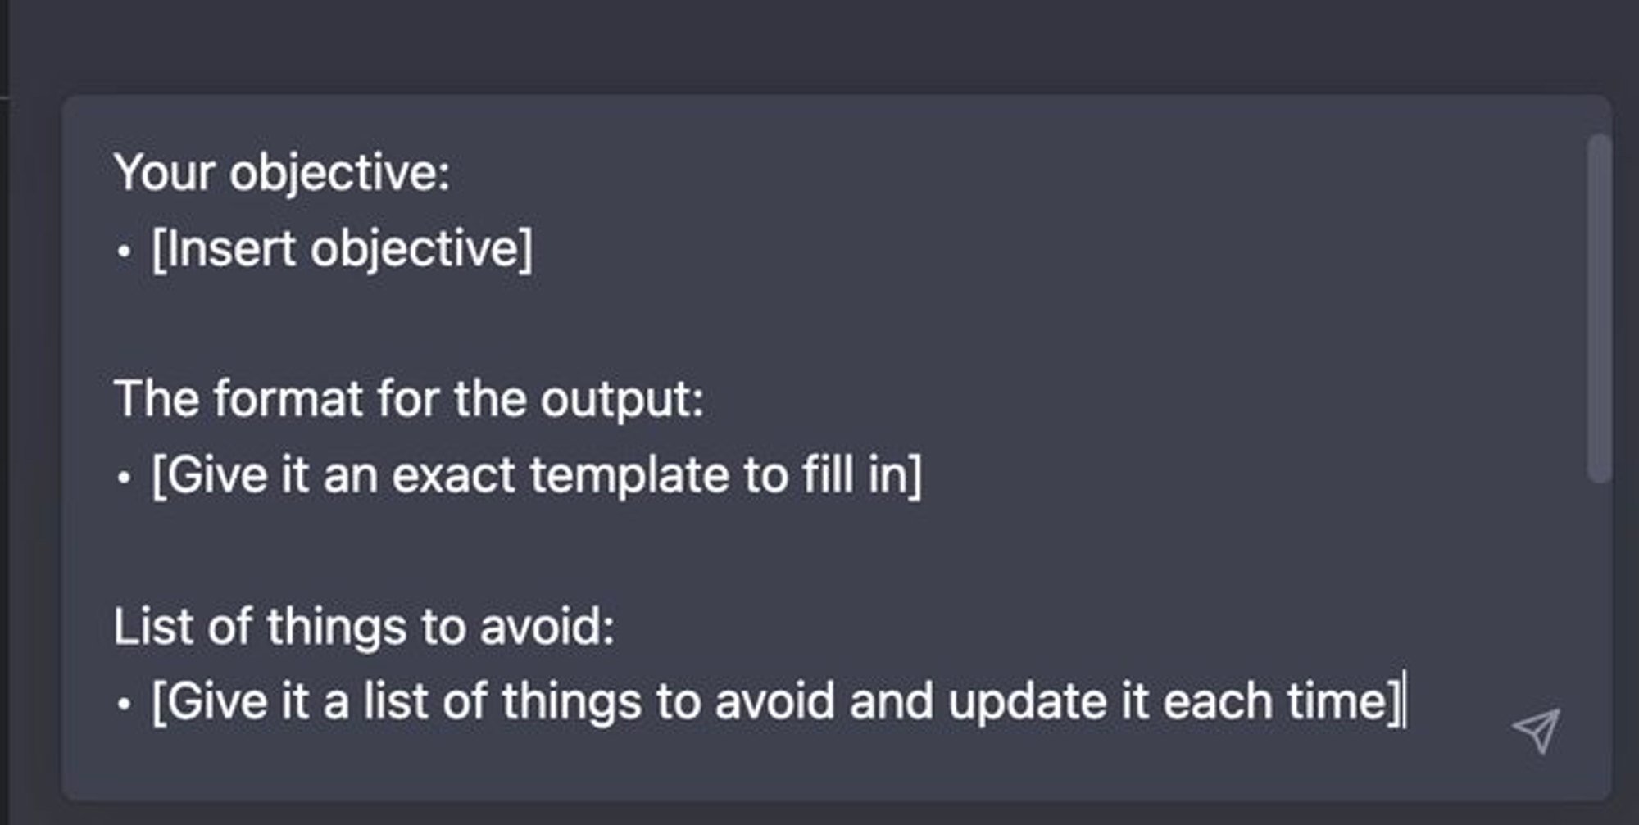
Task: Click the 'List of things to avoid:' heading
Action: (x=364, y=627)
